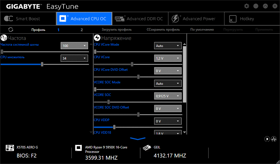Click the play icon near hardware monitor
Viewport: 280px width, 164px height.
click(x=267, y=139)
